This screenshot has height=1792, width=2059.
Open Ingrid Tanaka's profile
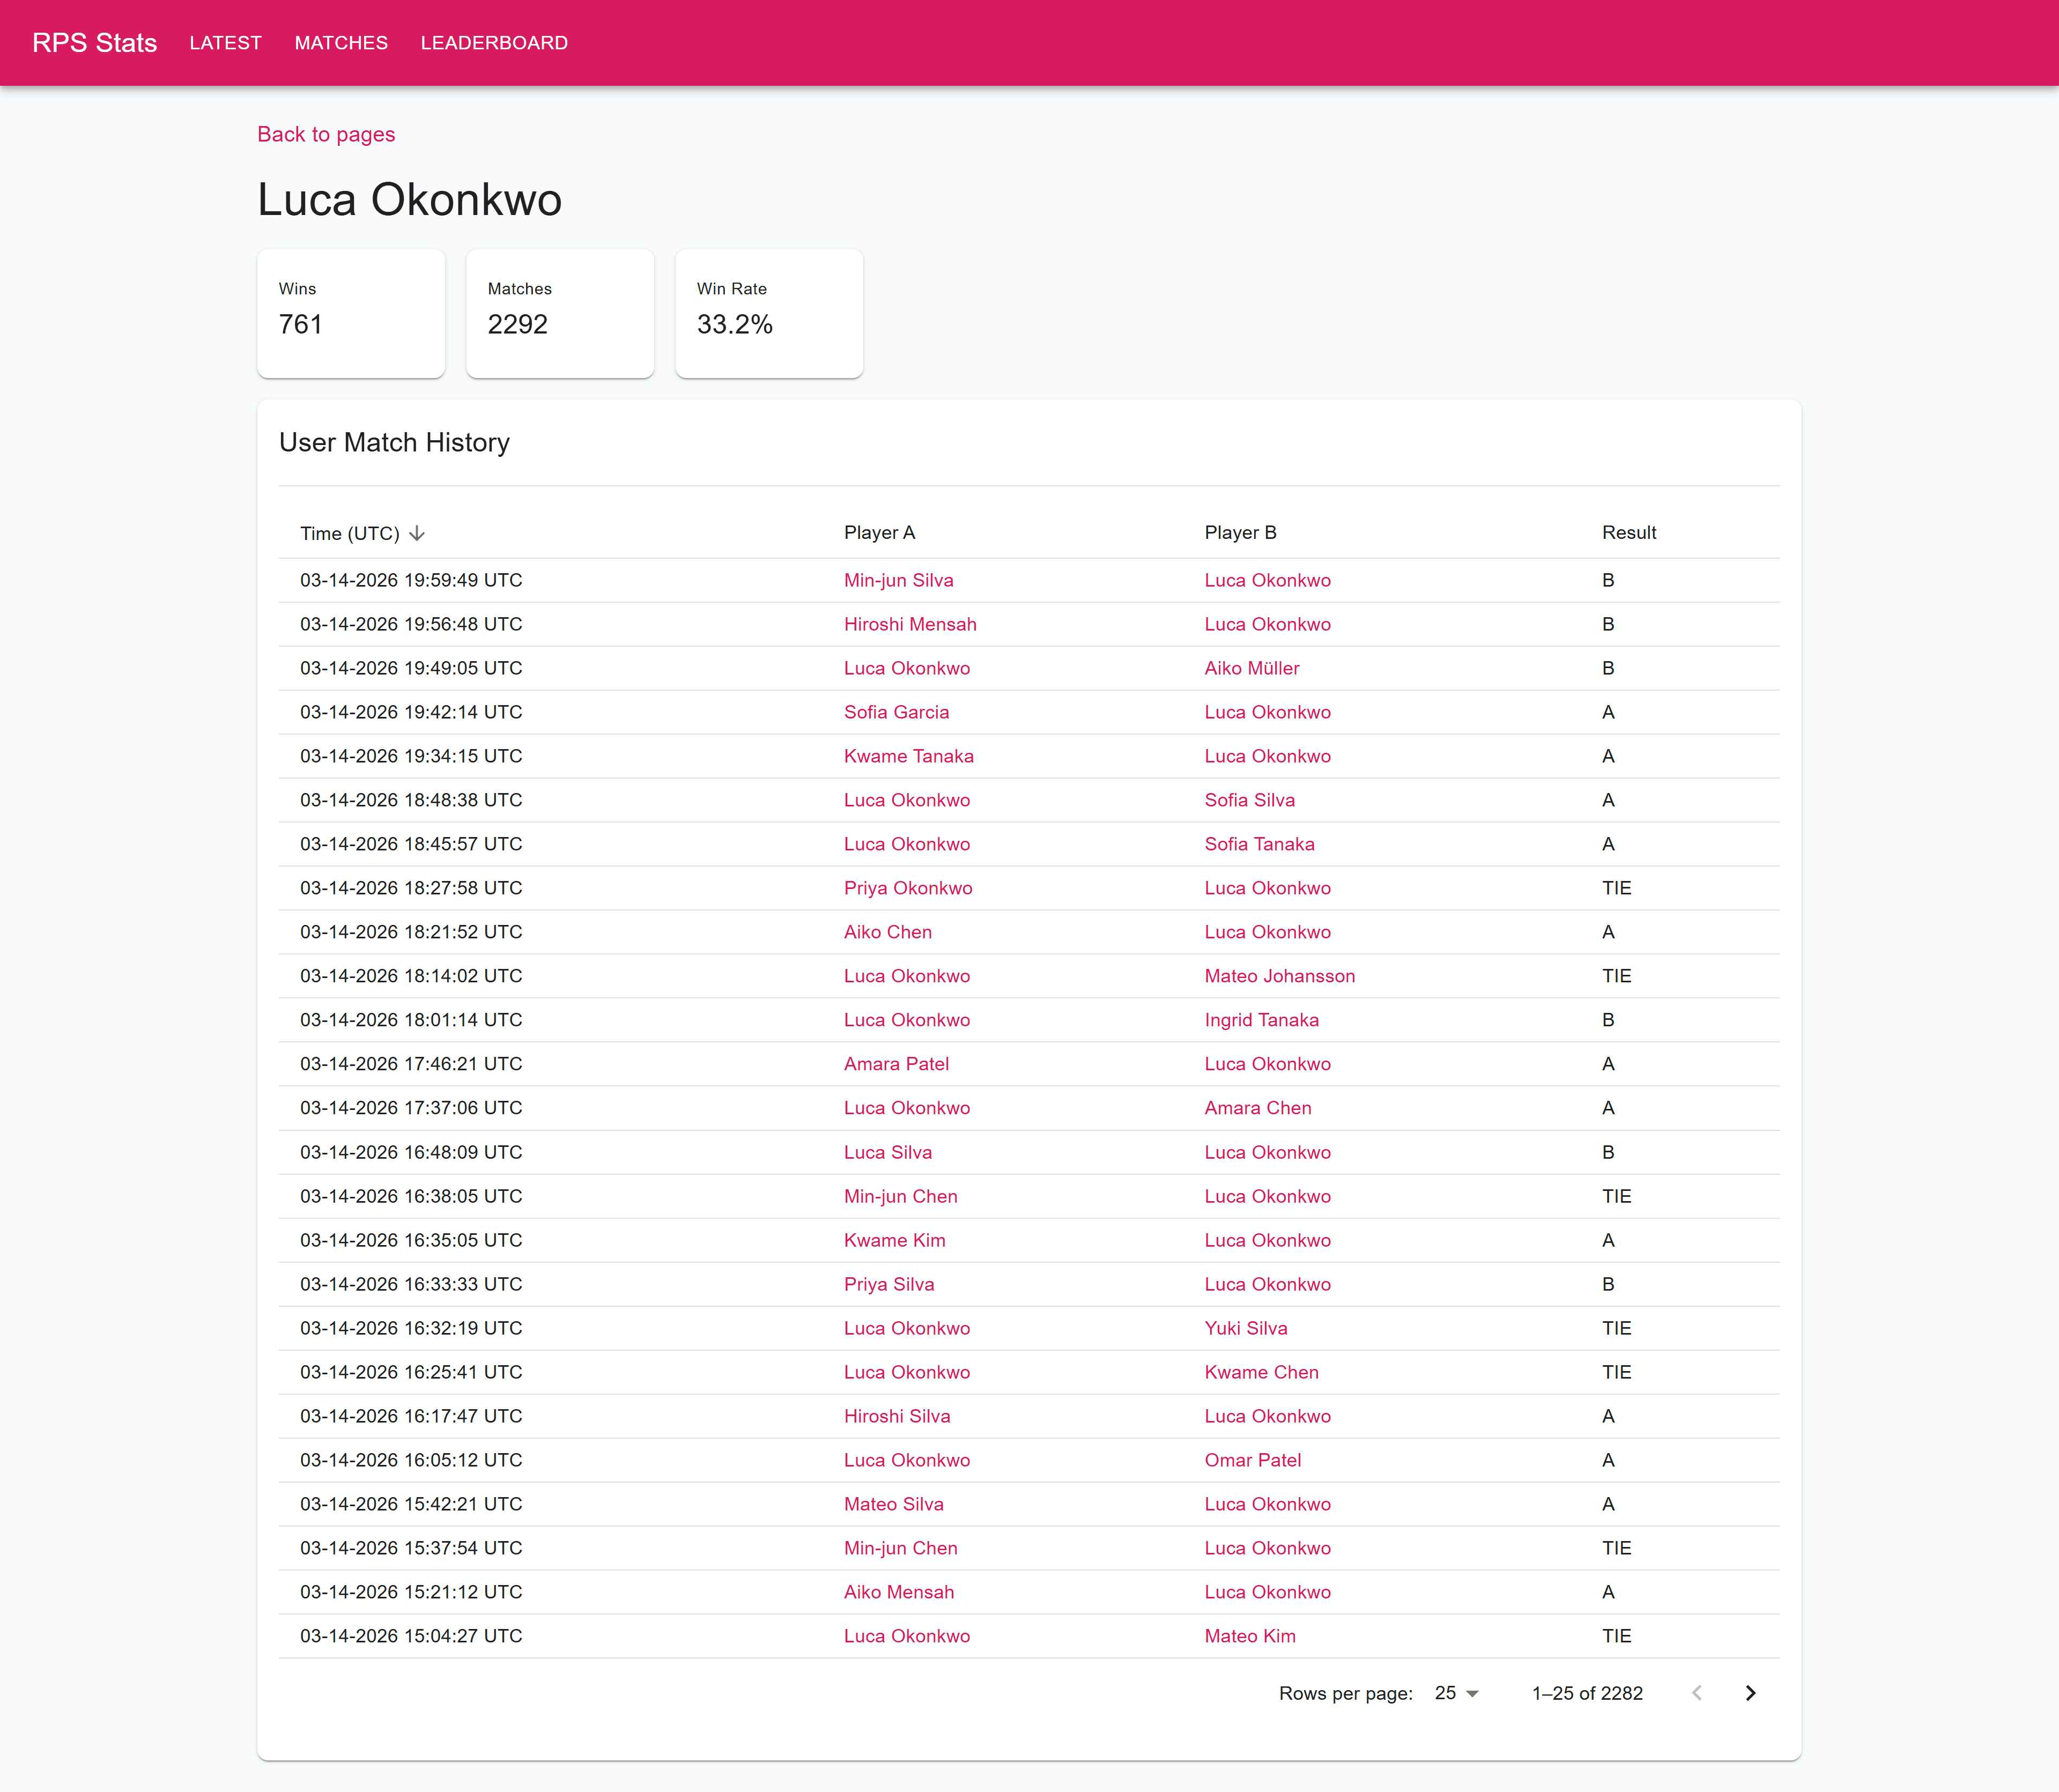pos(1261,1020)
